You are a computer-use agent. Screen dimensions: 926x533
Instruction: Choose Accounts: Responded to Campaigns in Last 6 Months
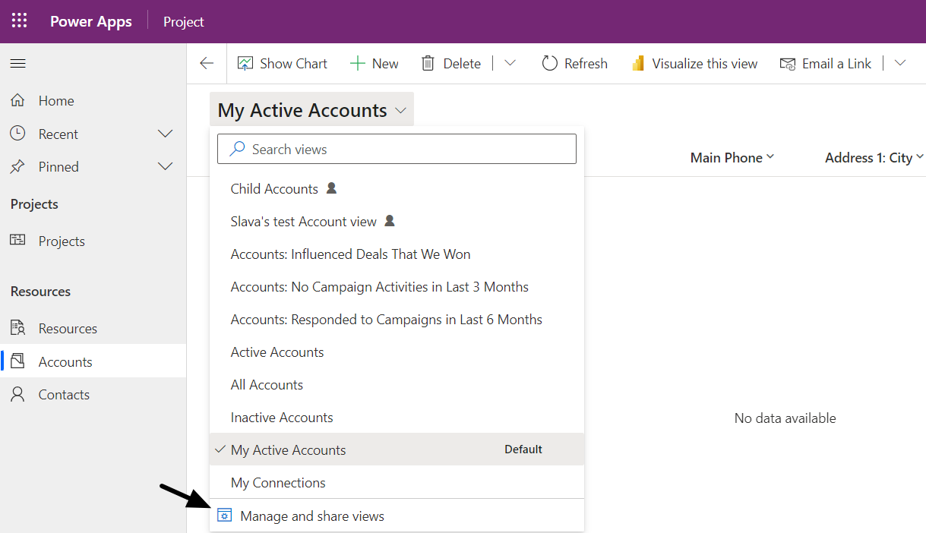397,320
